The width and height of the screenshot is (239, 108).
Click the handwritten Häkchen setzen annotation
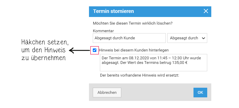45,43
